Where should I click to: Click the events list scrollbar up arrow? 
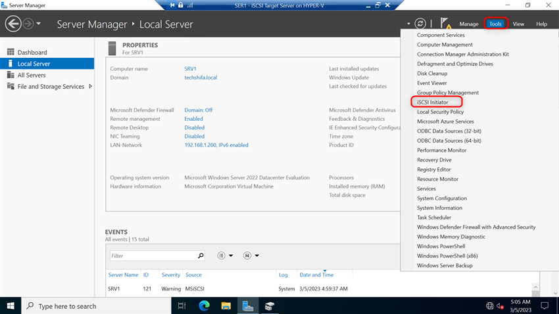click(535, 287)
